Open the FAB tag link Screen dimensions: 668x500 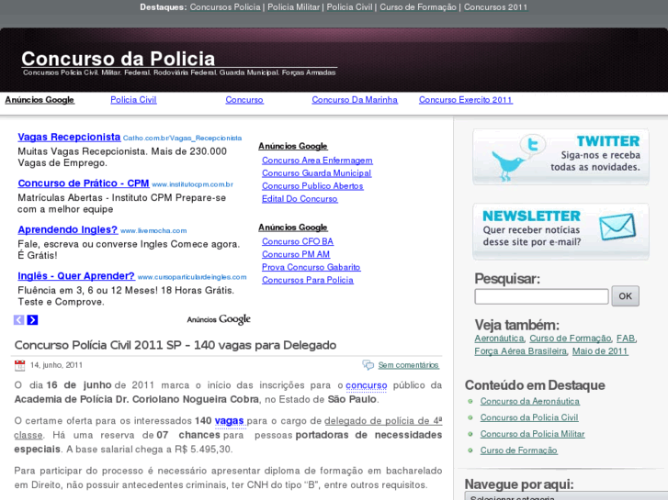pyautogui.click(x=626, y=339)
